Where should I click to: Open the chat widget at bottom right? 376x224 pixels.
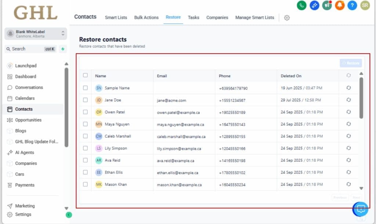point(360,209)
